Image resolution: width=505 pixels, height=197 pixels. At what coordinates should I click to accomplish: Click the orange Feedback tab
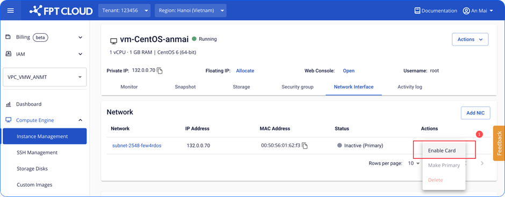[x=499, y=143]
